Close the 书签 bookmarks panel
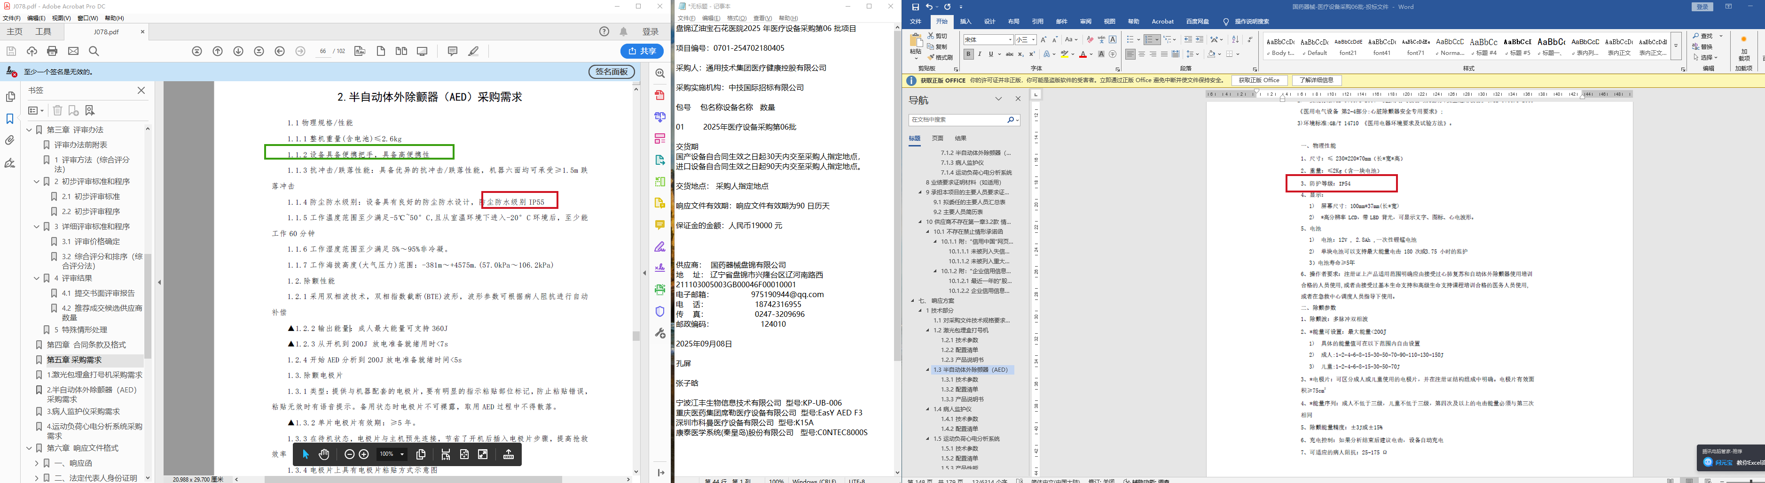The image size is (1765, 483). [141, 90]
